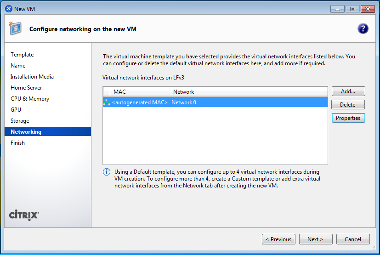Image resolution: width=380 pixels, height=255 pixels.
Task: Select the Home Server wizard step
Action: tap(26, 88)
